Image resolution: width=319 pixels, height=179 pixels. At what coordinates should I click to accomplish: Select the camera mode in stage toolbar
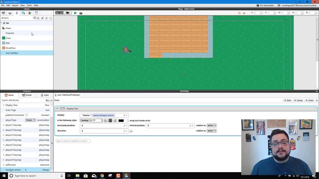67,13
